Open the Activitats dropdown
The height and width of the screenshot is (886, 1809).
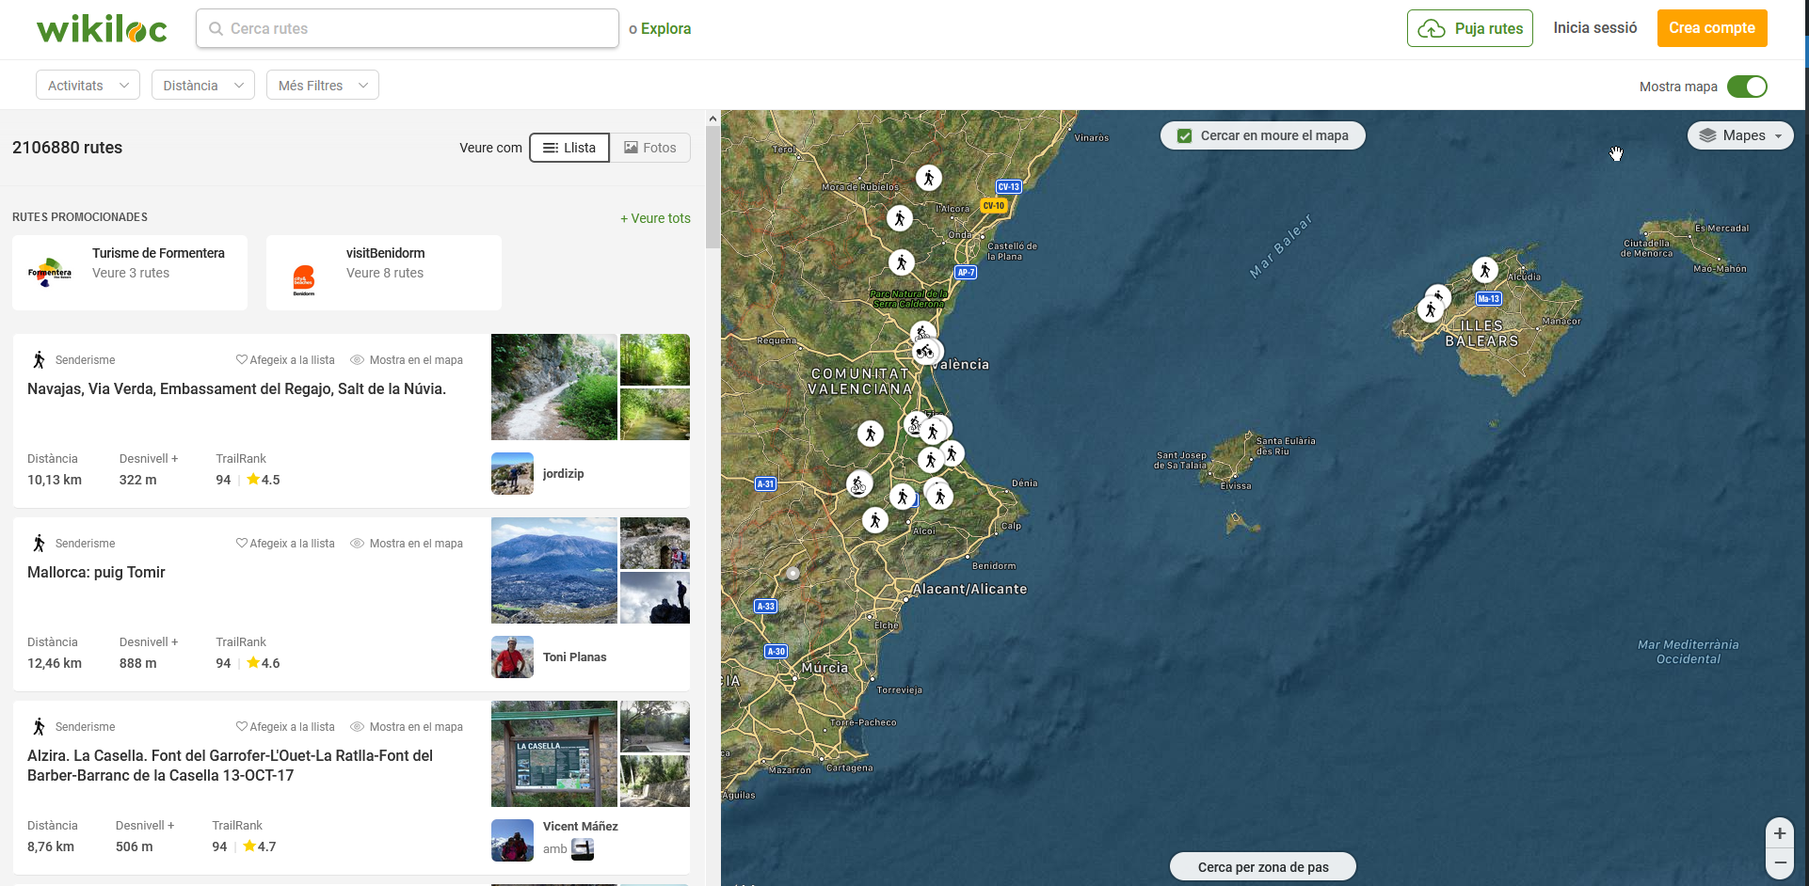click(88, 85)
